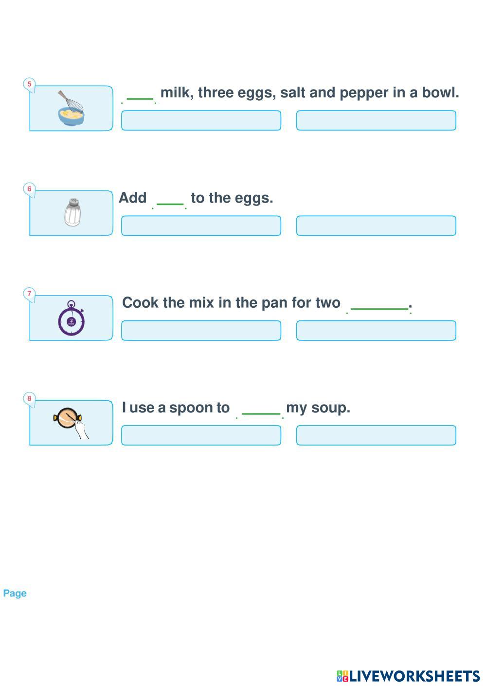
Task: Click the number 8 question badge
Action: [x=29, y=399]
